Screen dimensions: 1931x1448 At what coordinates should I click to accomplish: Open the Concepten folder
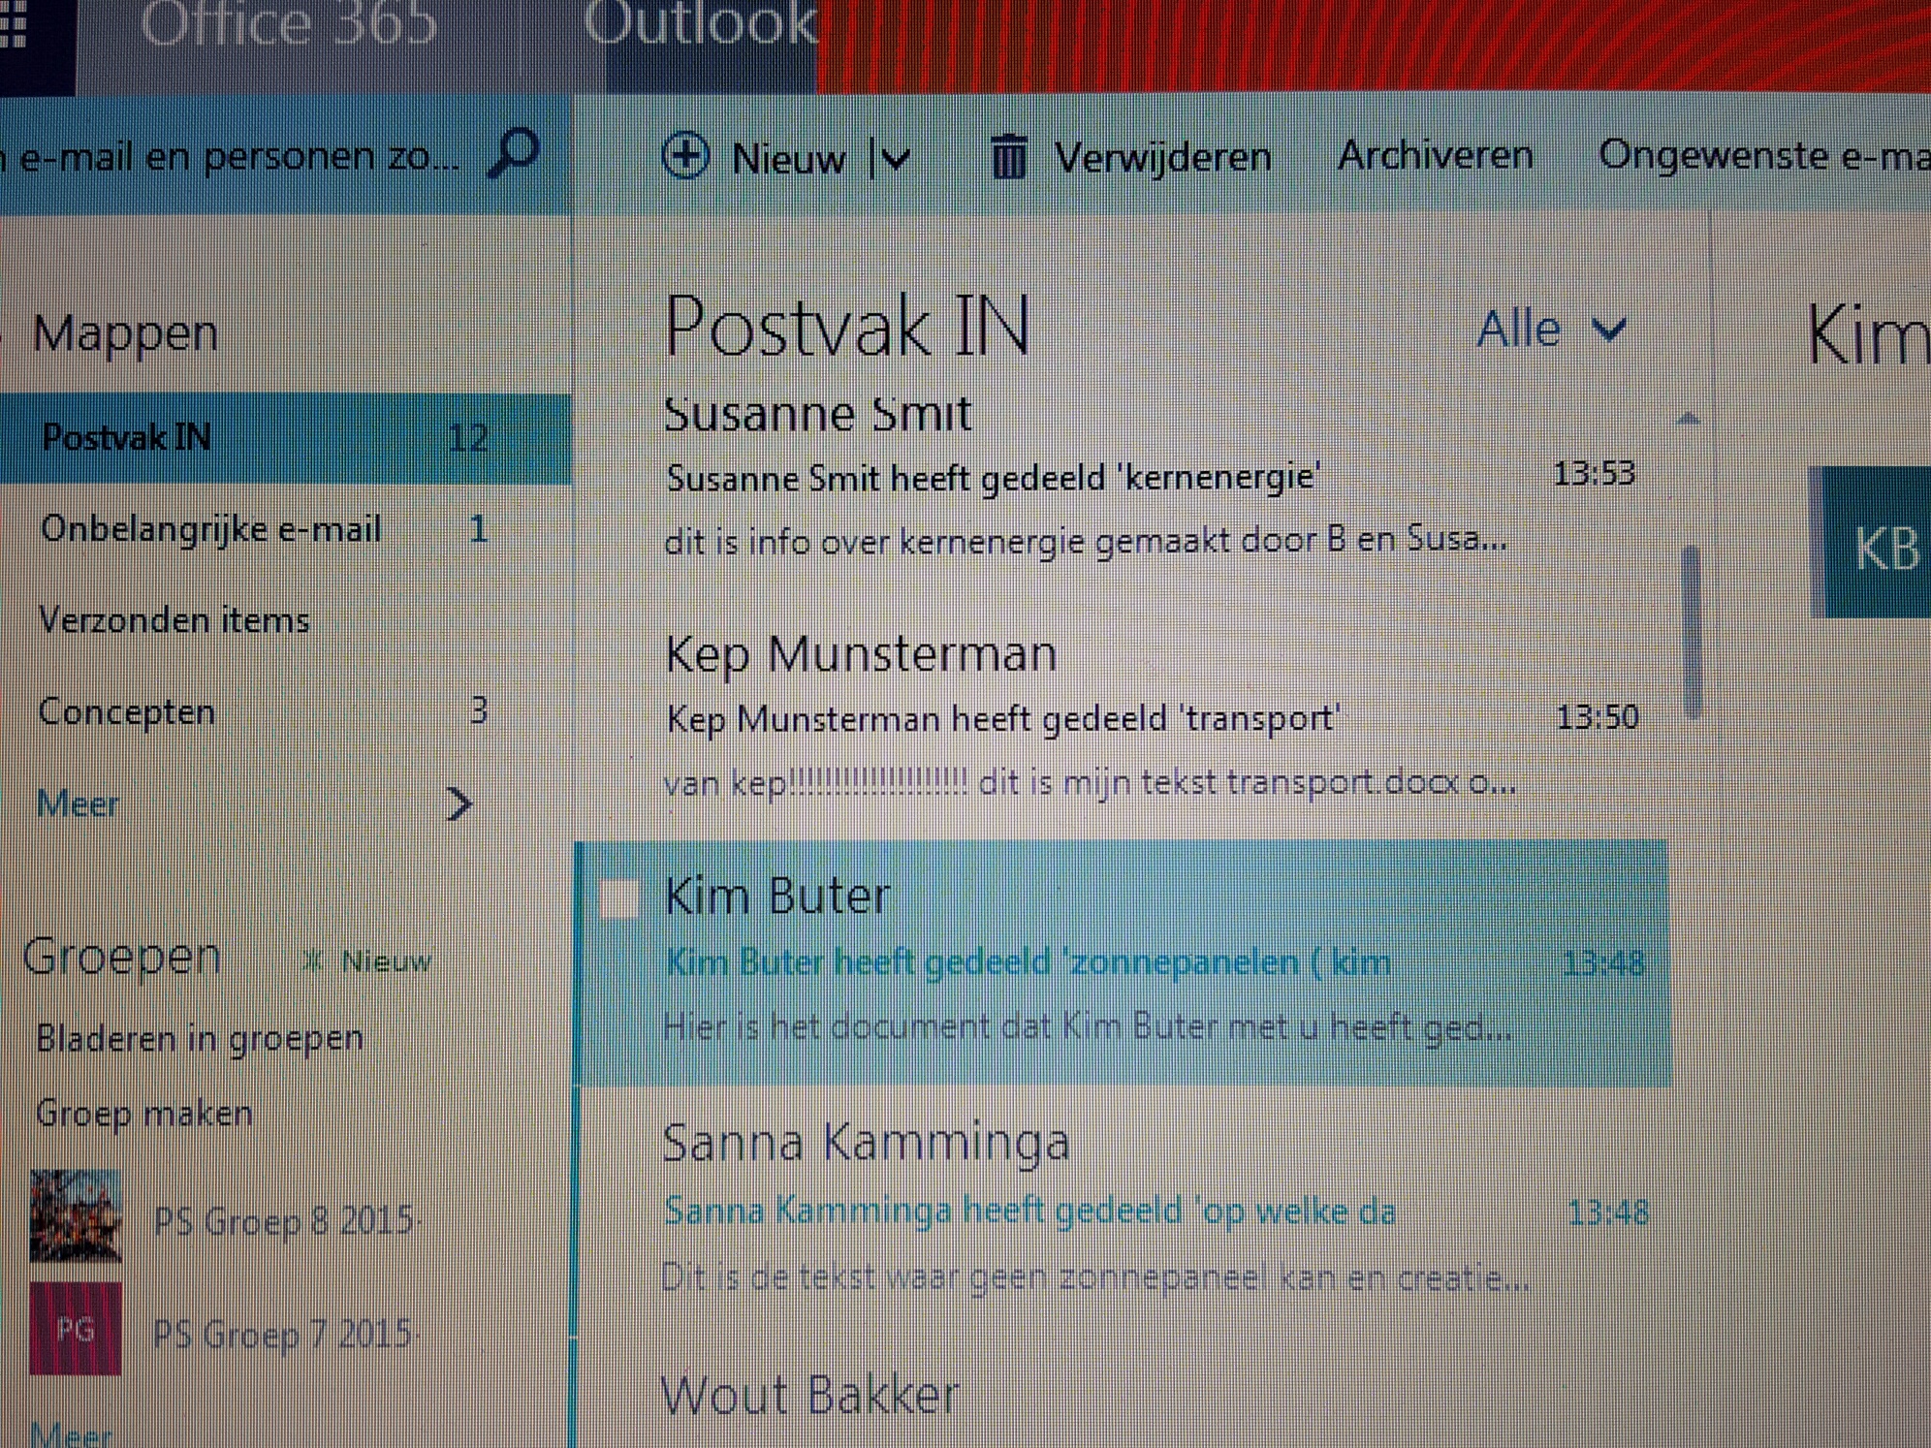pyautogui.click(x=126, y=712)
